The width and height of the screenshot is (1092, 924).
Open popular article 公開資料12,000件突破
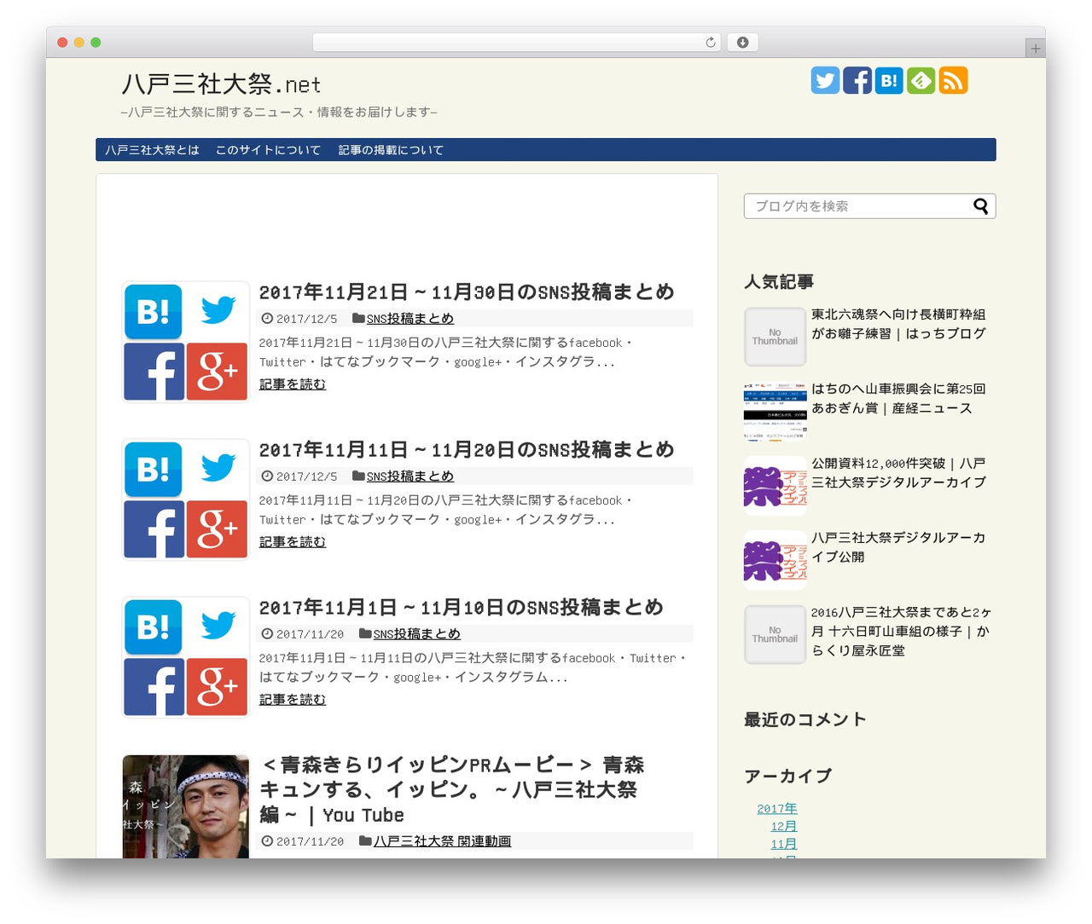tap(898, 473)
